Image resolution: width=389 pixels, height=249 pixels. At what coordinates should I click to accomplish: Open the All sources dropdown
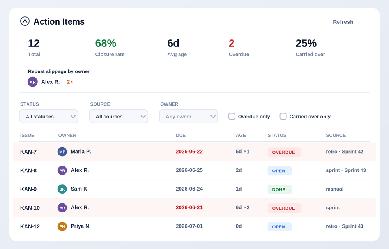tap(118, 116)
